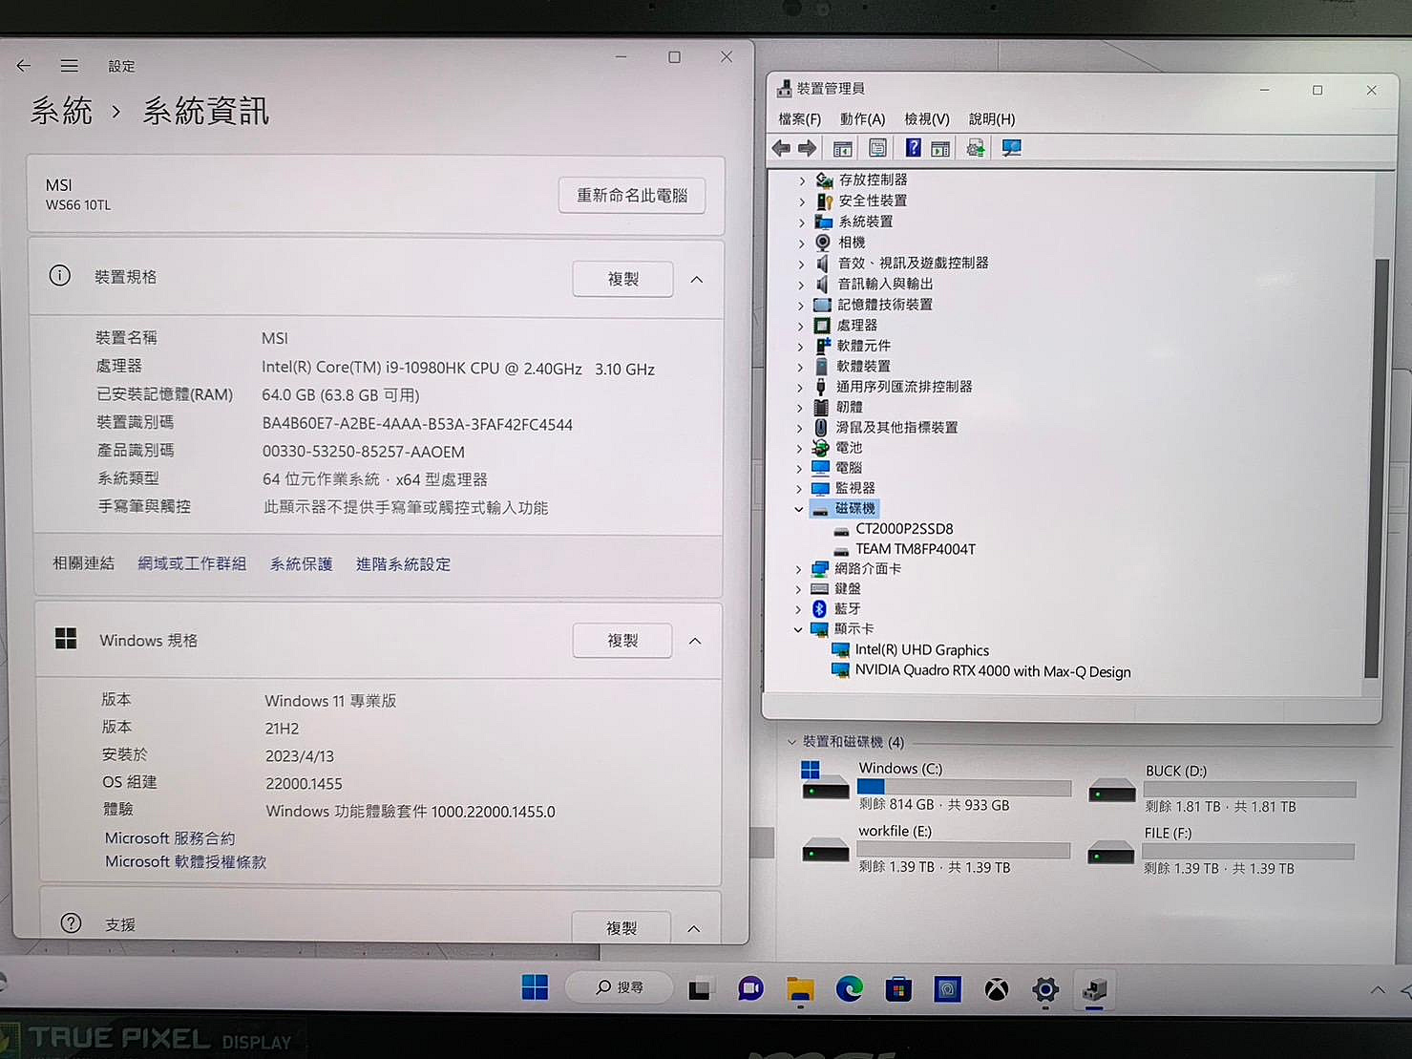Click Properties toolbar icon in Device Manager
Screen dimensions: 1412x1059
pyautogui.click(x=877, y=148)
